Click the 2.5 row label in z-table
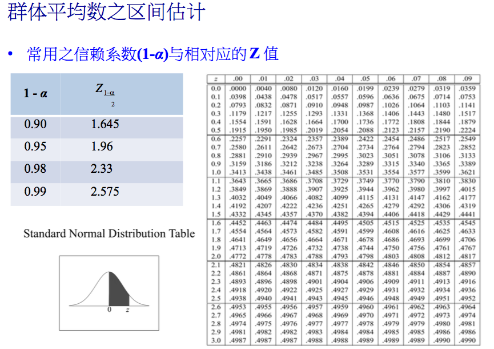The height and width of the screenshot is (349, 494). coord(216,299)
